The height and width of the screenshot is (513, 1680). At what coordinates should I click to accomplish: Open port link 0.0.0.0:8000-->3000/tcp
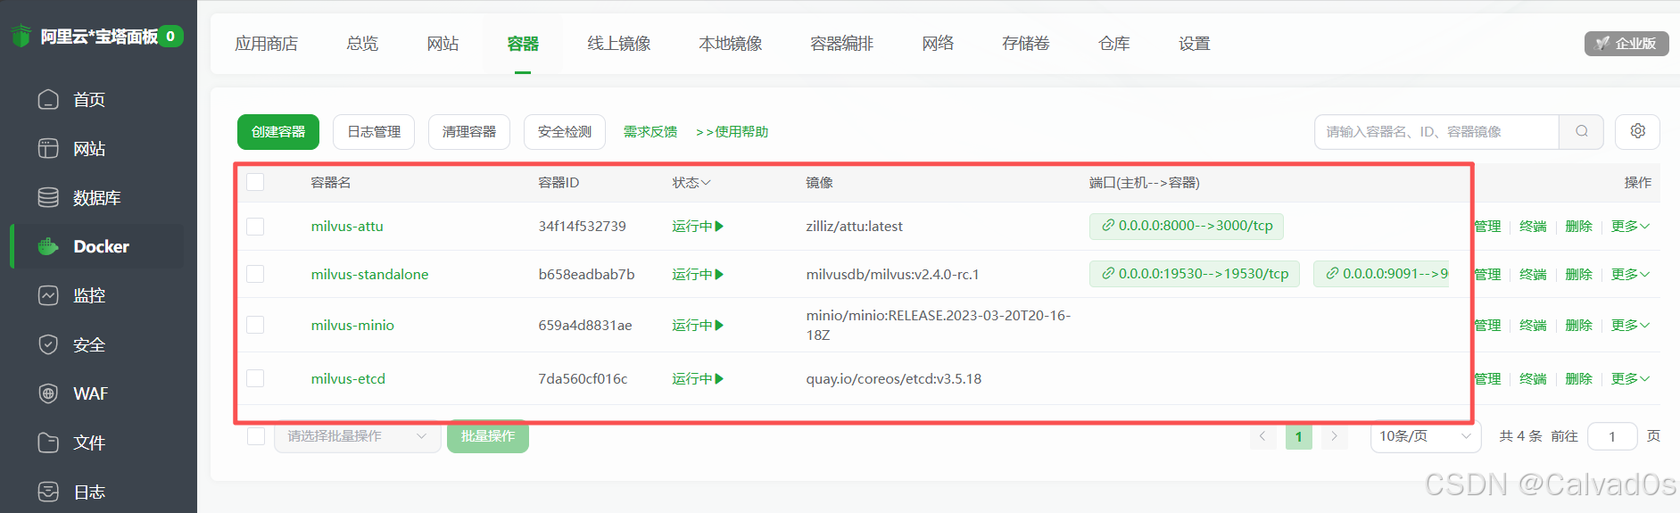1187,226
